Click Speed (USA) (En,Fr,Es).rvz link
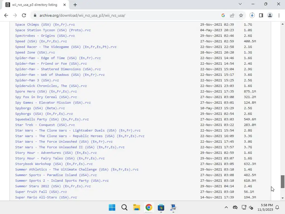Screen dimensions: 285x214 pyautogui.click(x=41, y=41)
